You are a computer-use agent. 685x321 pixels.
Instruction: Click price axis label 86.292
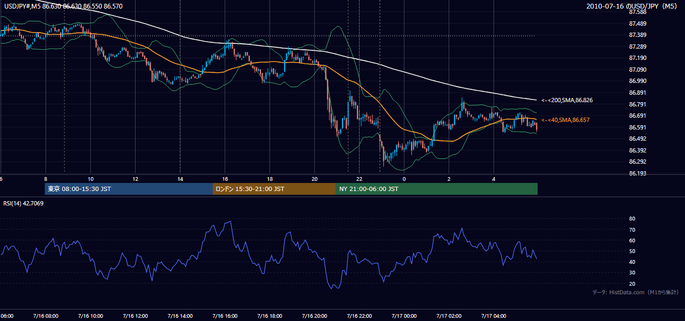pos(638,162)
